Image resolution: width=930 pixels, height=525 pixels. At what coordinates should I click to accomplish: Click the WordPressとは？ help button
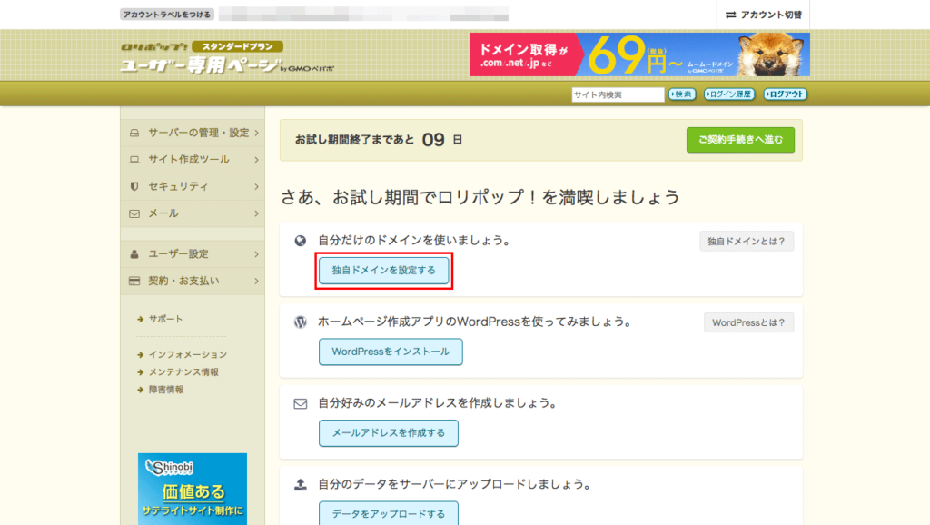(748, 322)
